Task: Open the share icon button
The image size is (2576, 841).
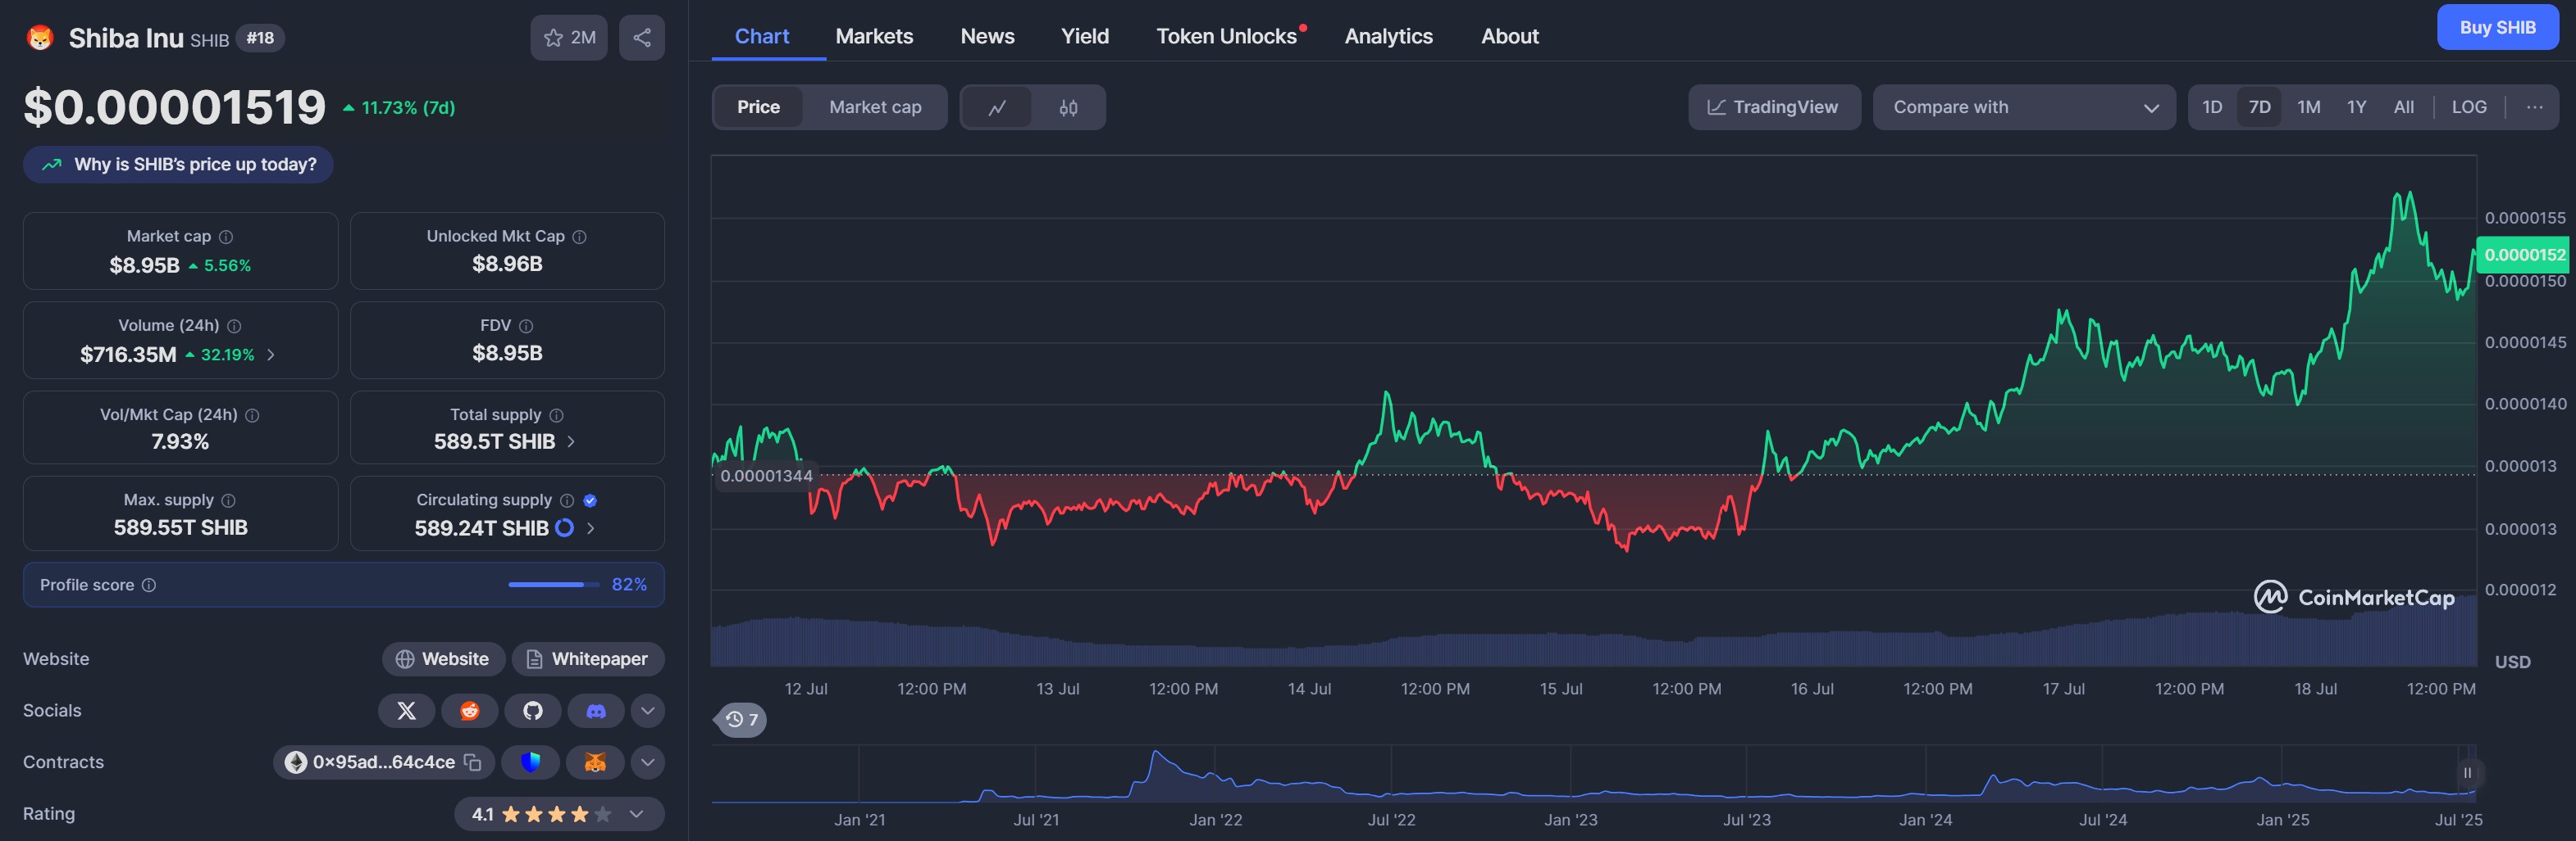Action: pos(642,38)
